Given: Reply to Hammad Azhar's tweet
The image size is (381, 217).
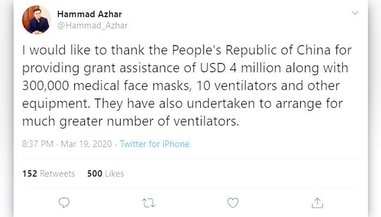Looking at the screenshot, I should pyautogui.click(x=64, y=203).
